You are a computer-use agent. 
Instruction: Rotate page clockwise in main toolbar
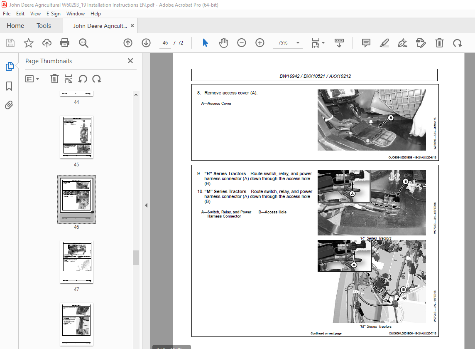click(458, 43)
